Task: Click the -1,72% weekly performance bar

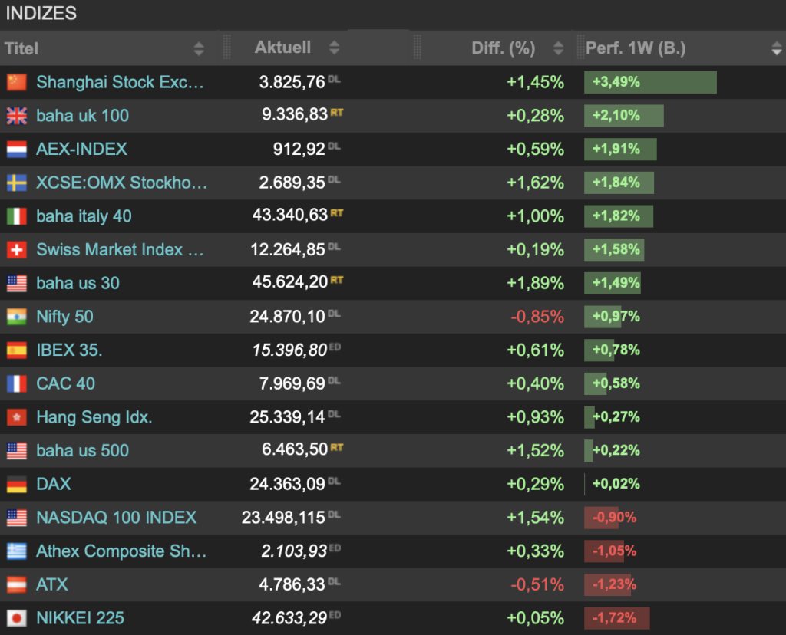Action: 617,618
